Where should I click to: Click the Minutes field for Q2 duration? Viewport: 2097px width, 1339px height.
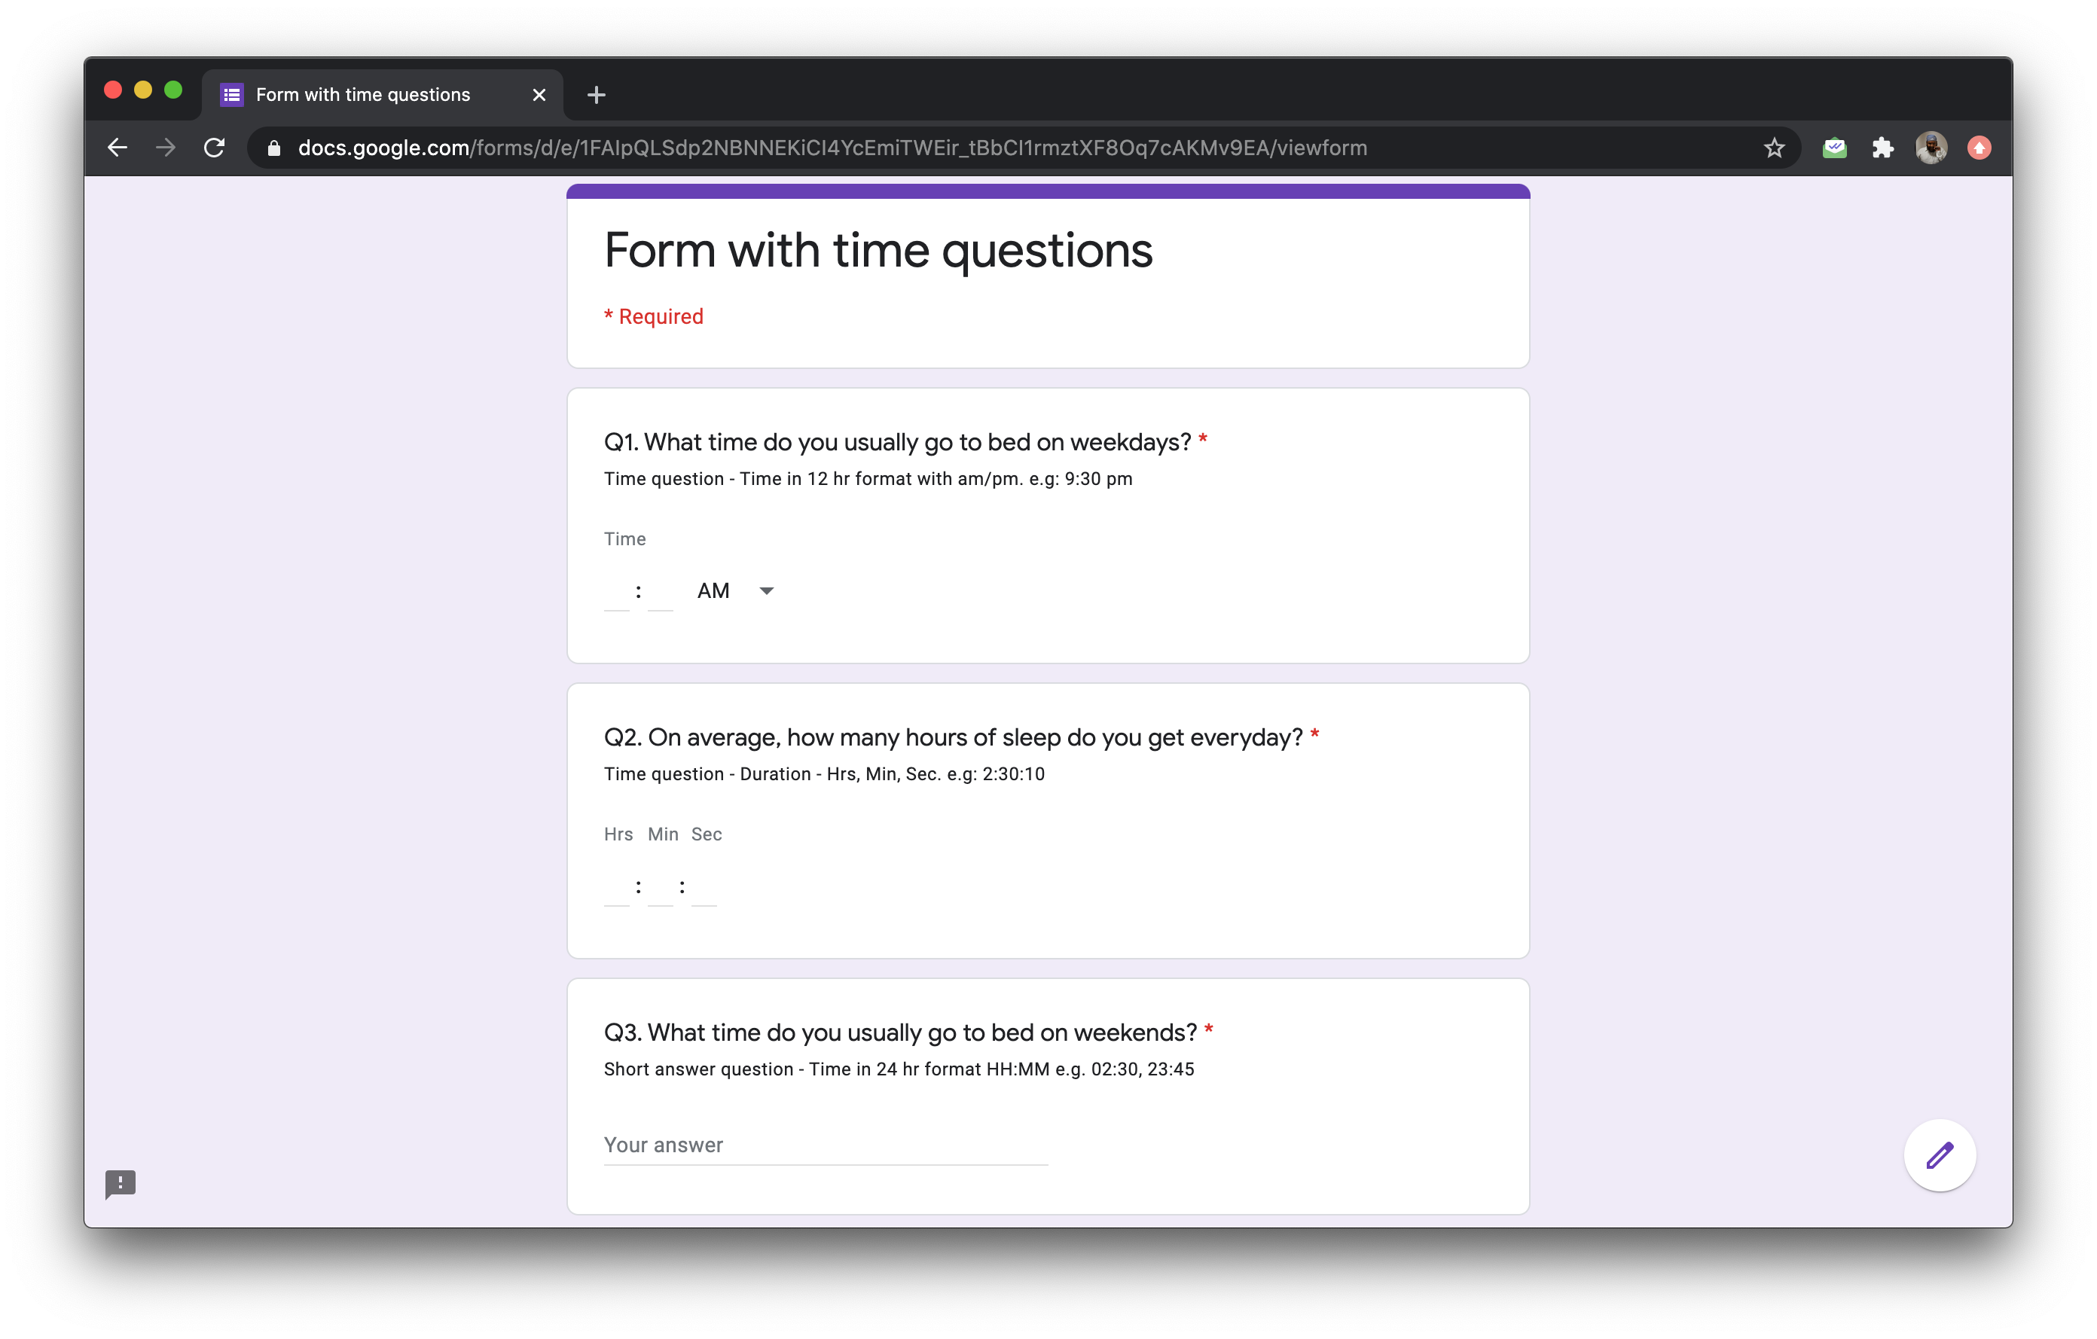click(x=659, y=883)
